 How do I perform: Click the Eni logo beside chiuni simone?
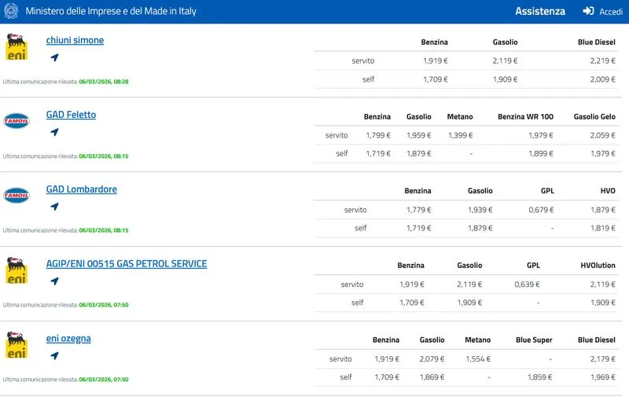pyautogui.click(x=17, y=47)
